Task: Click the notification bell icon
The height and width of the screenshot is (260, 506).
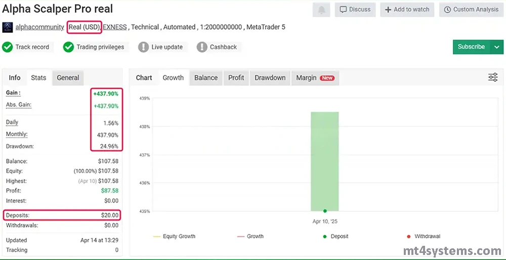Action: (321, 10)
